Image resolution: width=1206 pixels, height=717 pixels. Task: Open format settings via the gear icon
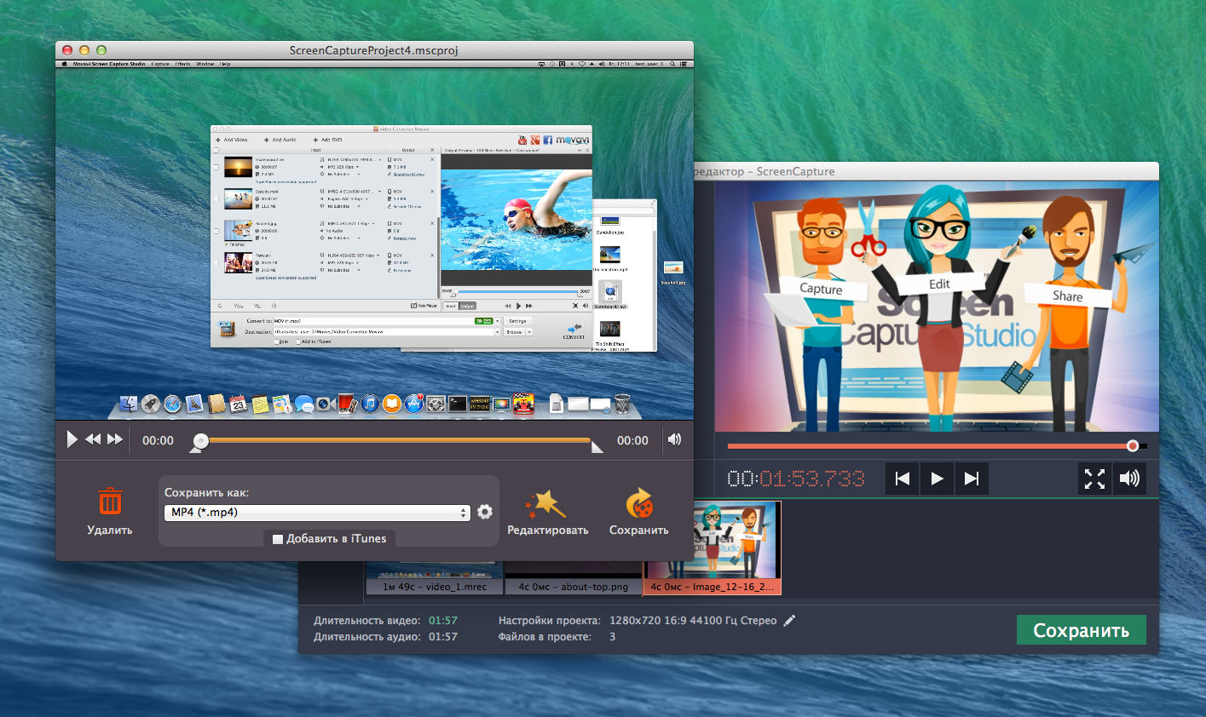pyautogui.click(x=485, y=512)
